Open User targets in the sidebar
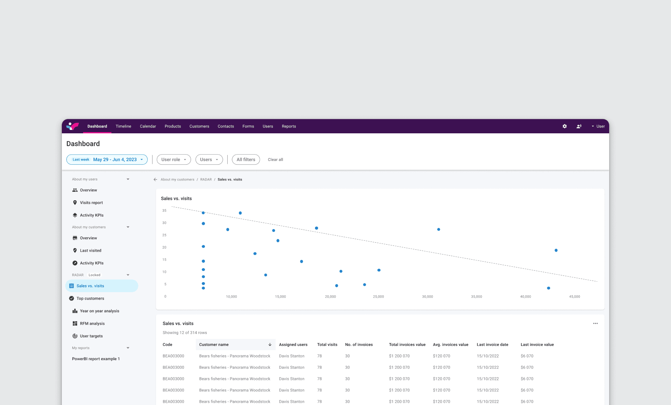The width and height of the screenshot is (671, 405). 91,336
